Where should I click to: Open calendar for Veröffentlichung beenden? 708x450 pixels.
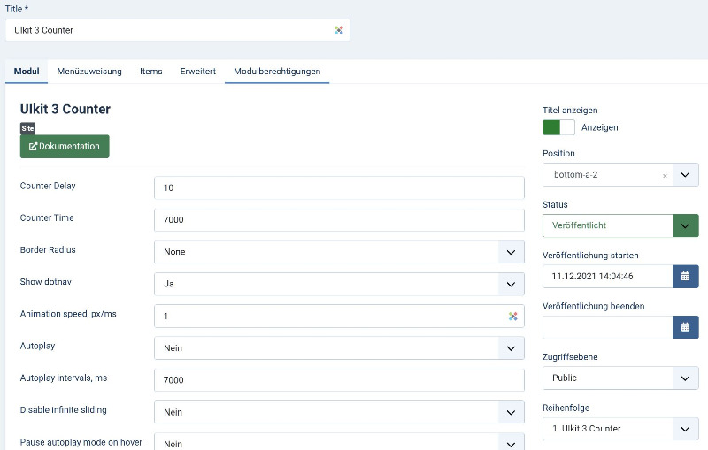[685, 327]
